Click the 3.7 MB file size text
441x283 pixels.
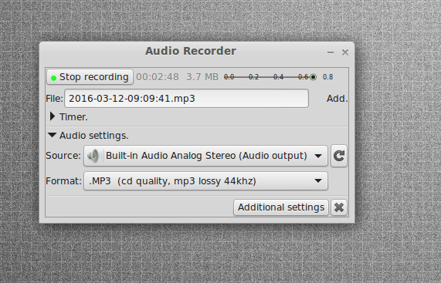coord(202,77)
